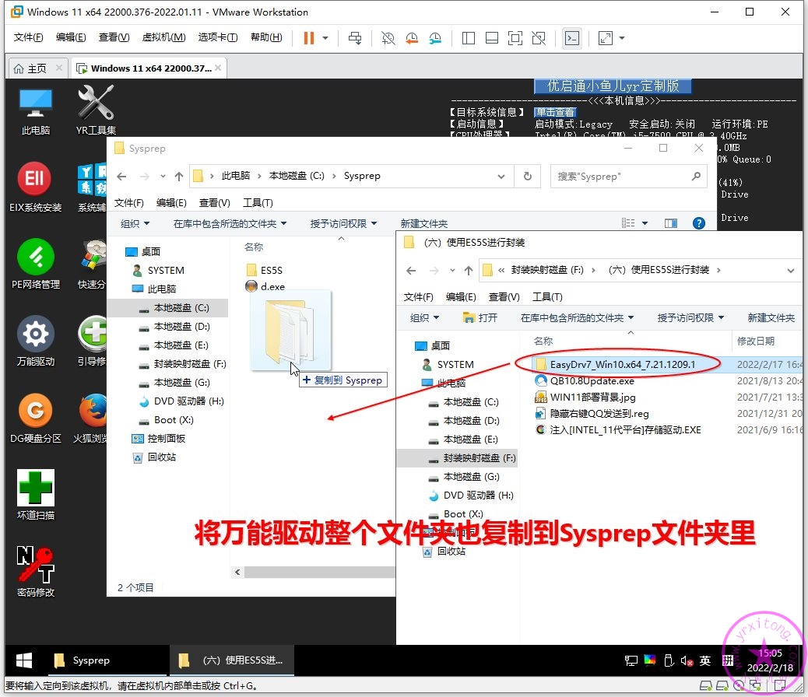Launch the 万能驱动 desktop icon
808x697 pixels.
36,341
